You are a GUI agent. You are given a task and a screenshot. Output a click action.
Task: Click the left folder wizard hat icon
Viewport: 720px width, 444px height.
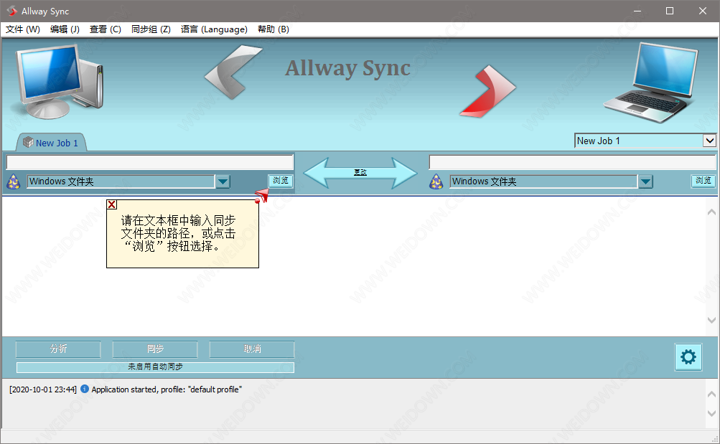14,182
